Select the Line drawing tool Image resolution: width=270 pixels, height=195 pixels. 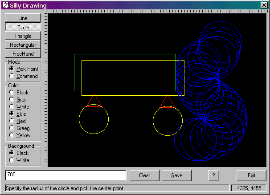[23, 18]
